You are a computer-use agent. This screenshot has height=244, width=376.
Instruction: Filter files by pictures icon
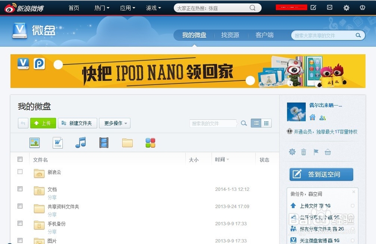(35, 143)
